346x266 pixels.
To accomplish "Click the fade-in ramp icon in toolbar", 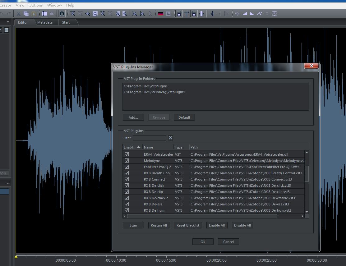I will (x=245, y=14).
